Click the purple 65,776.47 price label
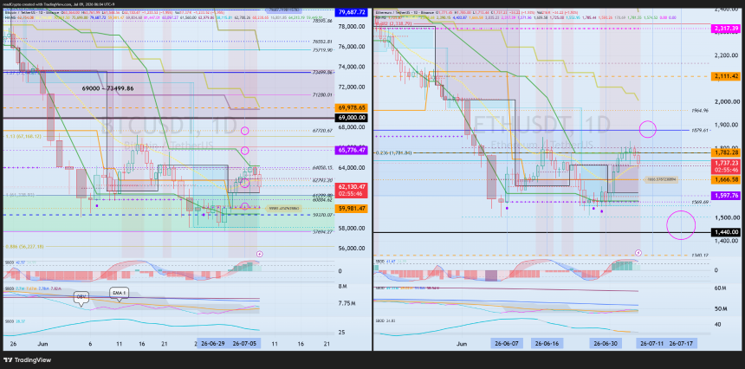The width and height of the screenshot is (745, 369). pyautogui.click(x=352, y=150)
